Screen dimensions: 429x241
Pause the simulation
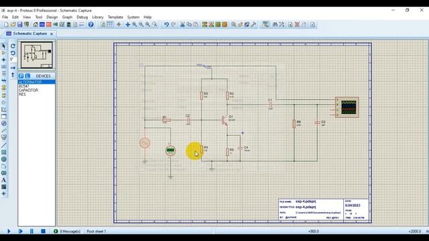32,231
